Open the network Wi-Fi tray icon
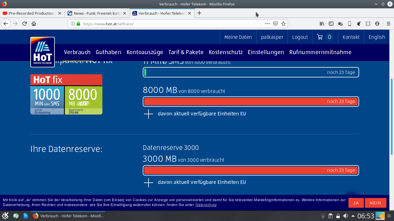This screenshot has width=394, height=221. 323,216
